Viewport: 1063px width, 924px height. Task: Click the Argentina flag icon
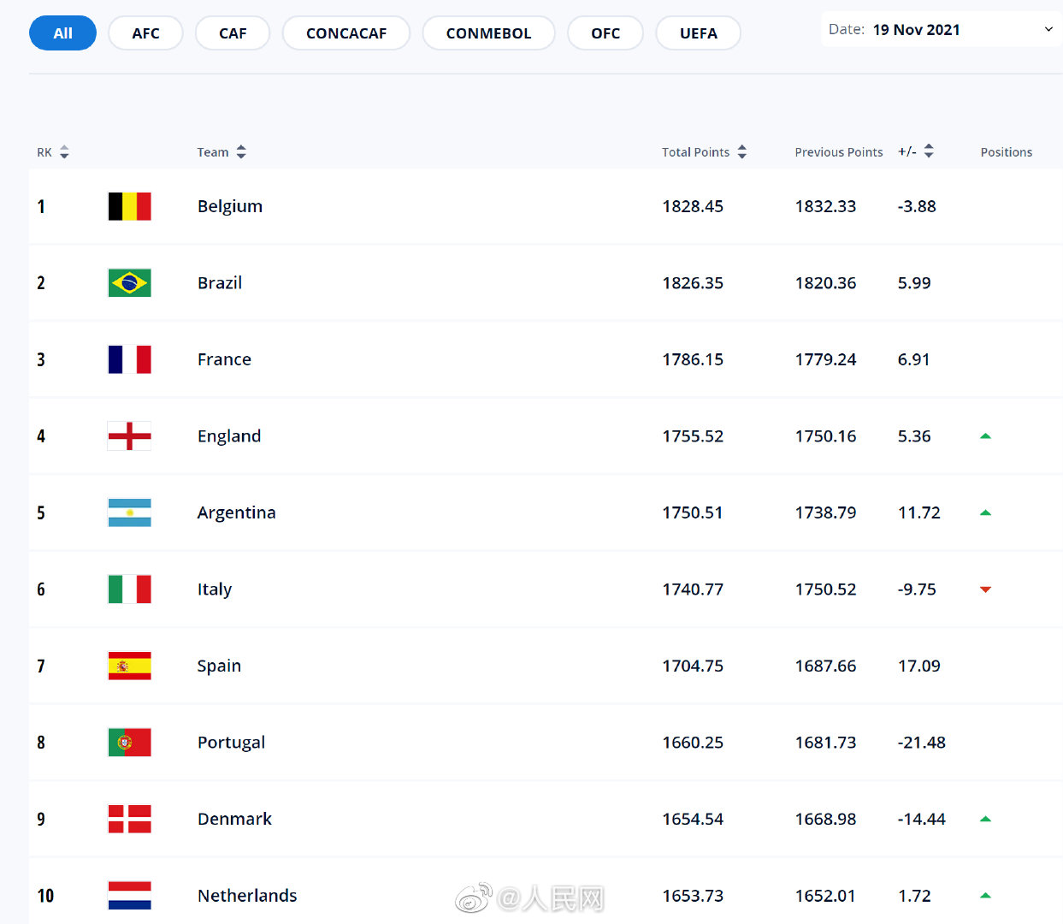pyautogui.click(x=129, y=512)
